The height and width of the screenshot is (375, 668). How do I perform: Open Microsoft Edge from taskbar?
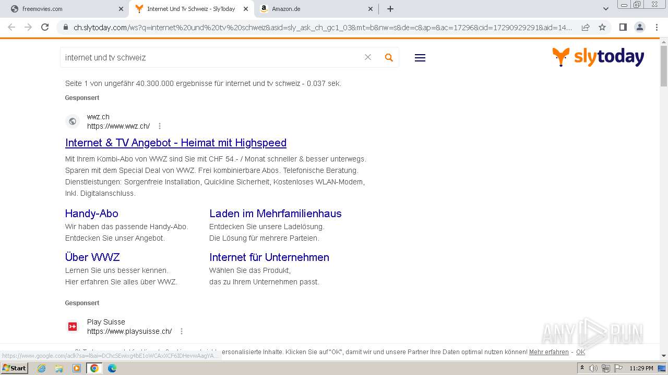coord(112,368)
